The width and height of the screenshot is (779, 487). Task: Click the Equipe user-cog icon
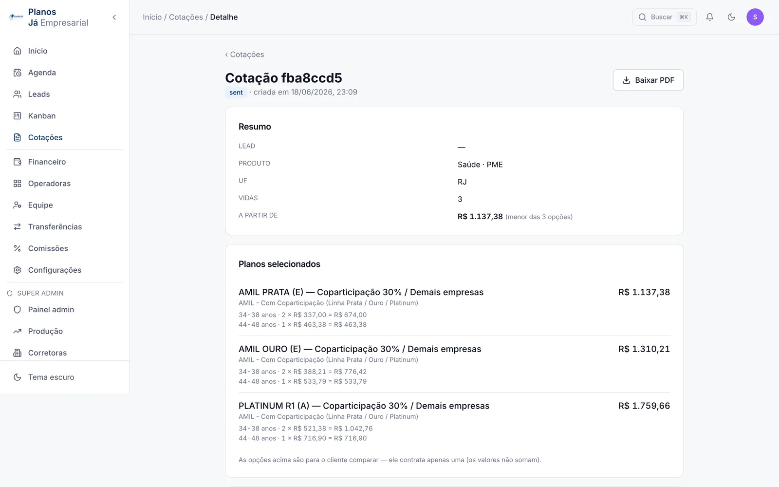pyautogui.click(x=18, y=205)
